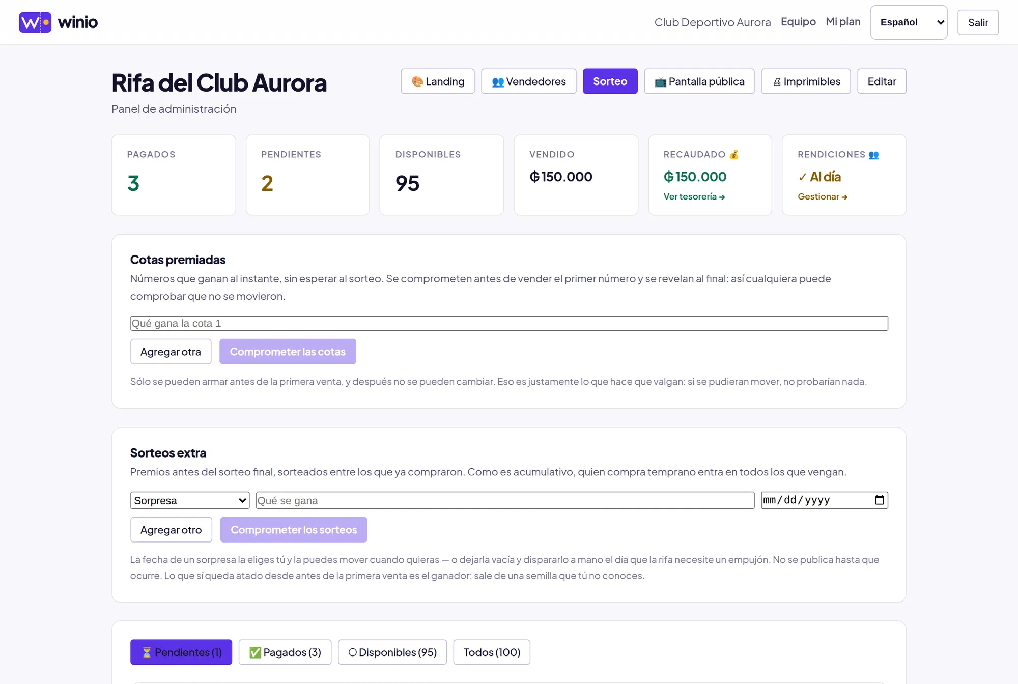Image resolution: width=1018 pixels, height=684 pixels.
Task: Click the Editar button
Action: [882, 81]
